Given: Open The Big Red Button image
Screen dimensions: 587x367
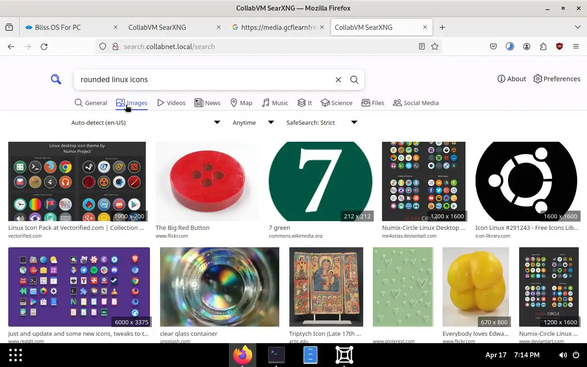Looking at the screenshot, I should point(207,181).
